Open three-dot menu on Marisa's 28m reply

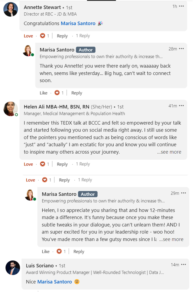tap(181, 49)
